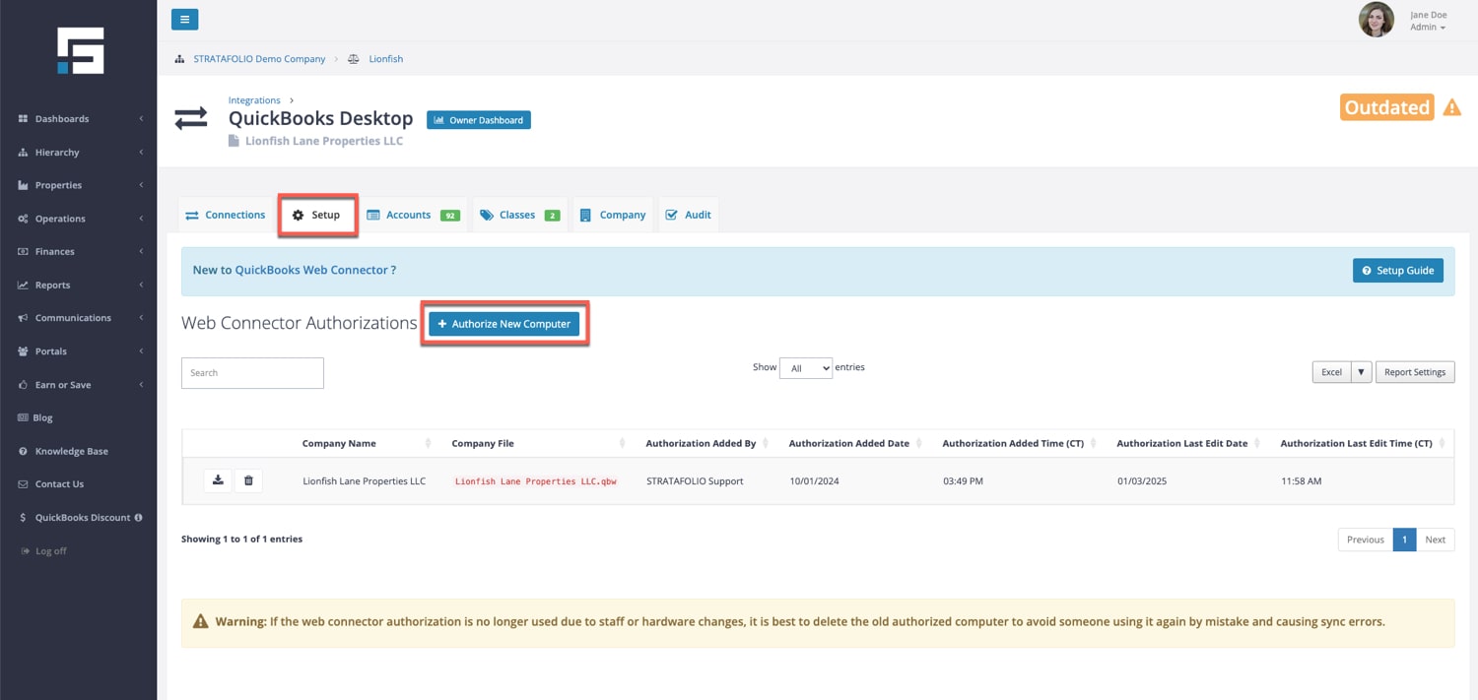This screenshot has width=1478, height=700.
Task: Expand the Dashboards sidebar menu
Action: click(x=79, y=118)
